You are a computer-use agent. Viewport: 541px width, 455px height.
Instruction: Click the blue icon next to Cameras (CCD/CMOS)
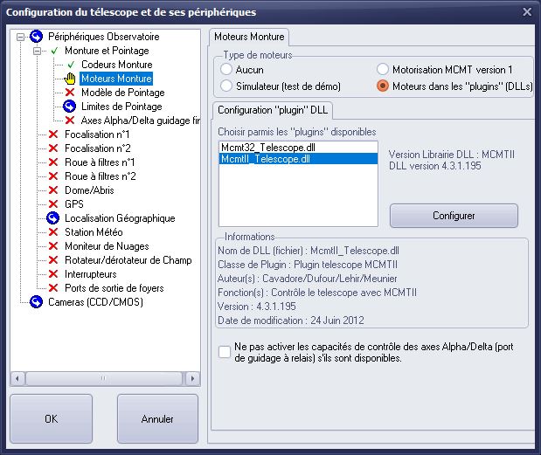pos(37,302)
